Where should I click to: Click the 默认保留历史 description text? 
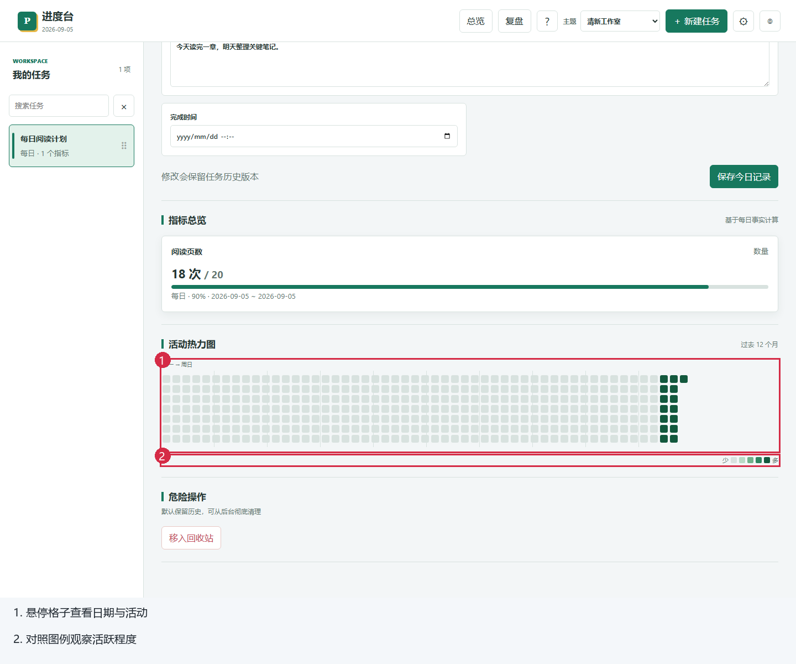[x=211, y=512]
